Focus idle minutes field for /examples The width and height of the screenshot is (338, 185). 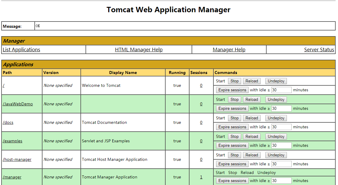coord(281,145)
